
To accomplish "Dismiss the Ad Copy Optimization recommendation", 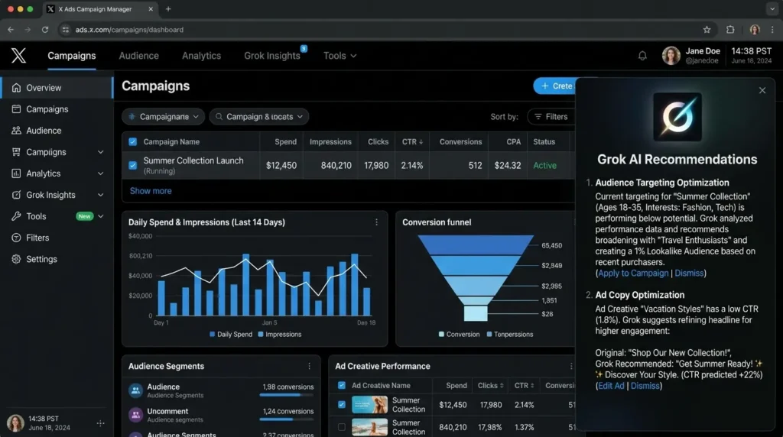I will 645,386.
